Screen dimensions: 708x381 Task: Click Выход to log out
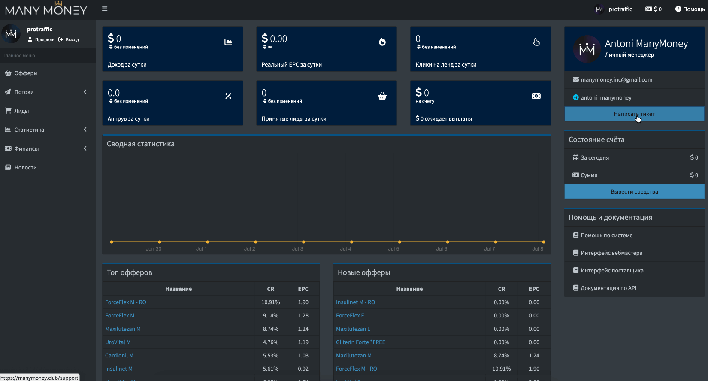tap(69, 39)
